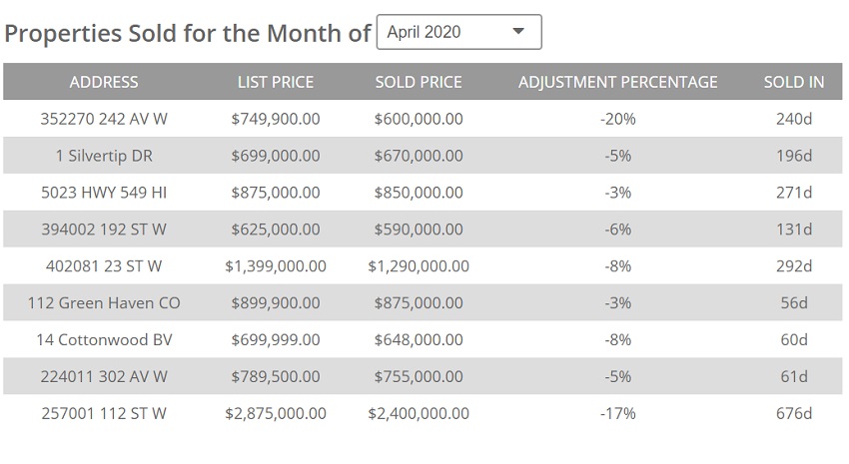Viewport: 849px width, 464px height.
Task: Select the 112 Green Haven CO address
Action: [x=104, y=303]
